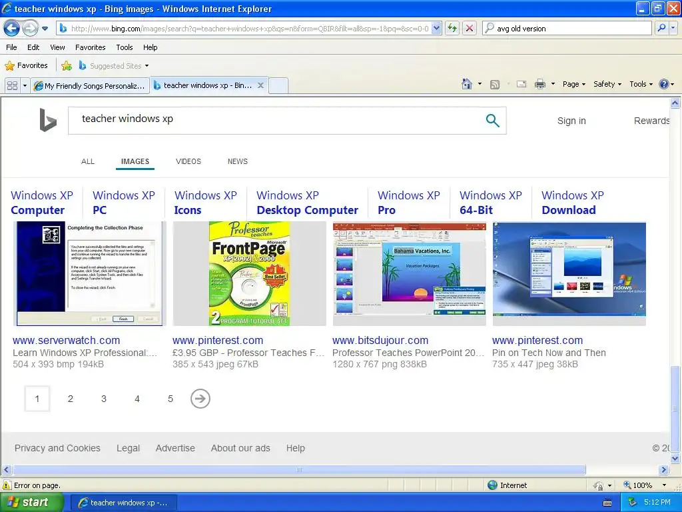Click the blue Help question mark icon
Viewport: 682px width, 512px height.
664,84
